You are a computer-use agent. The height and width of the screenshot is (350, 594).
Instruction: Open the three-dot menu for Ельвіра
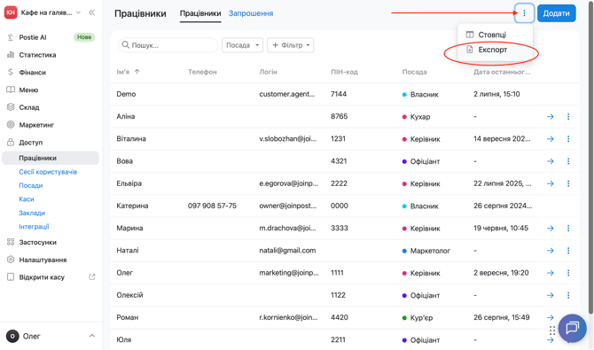(568, 183)
